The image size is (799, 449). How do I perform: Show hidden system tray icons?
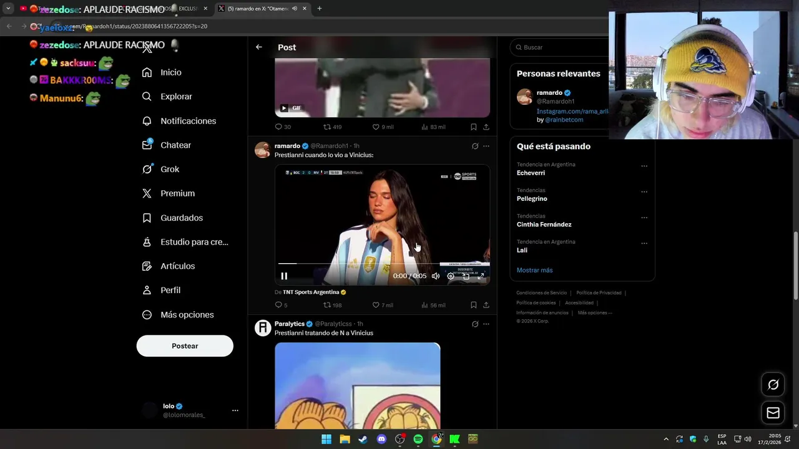666,439
